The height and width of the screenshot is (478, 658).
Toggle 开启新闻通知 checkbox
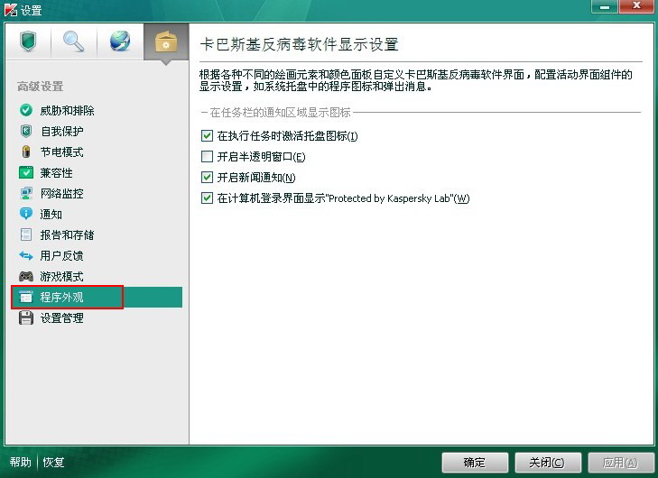click(x=207, y=178)
